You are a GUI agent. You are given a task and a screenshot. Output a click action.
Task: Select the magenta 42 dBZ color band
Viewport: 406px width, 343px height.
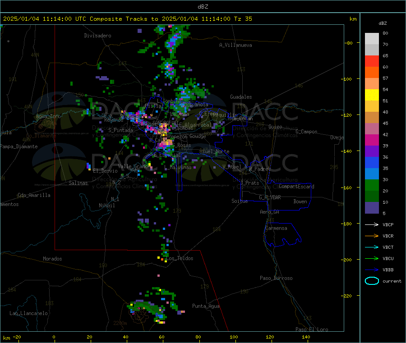(x=372, y=140)
